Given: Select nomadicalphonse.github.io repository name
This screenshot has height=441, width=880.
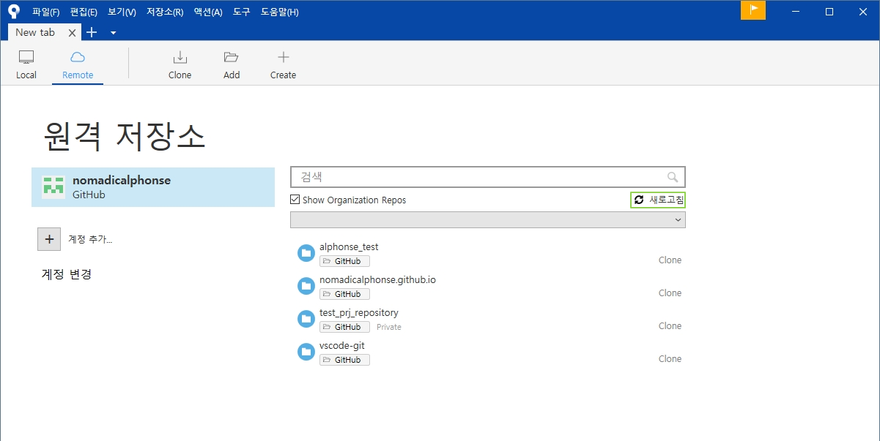Looking at the screenshot, I should [377, 280].
